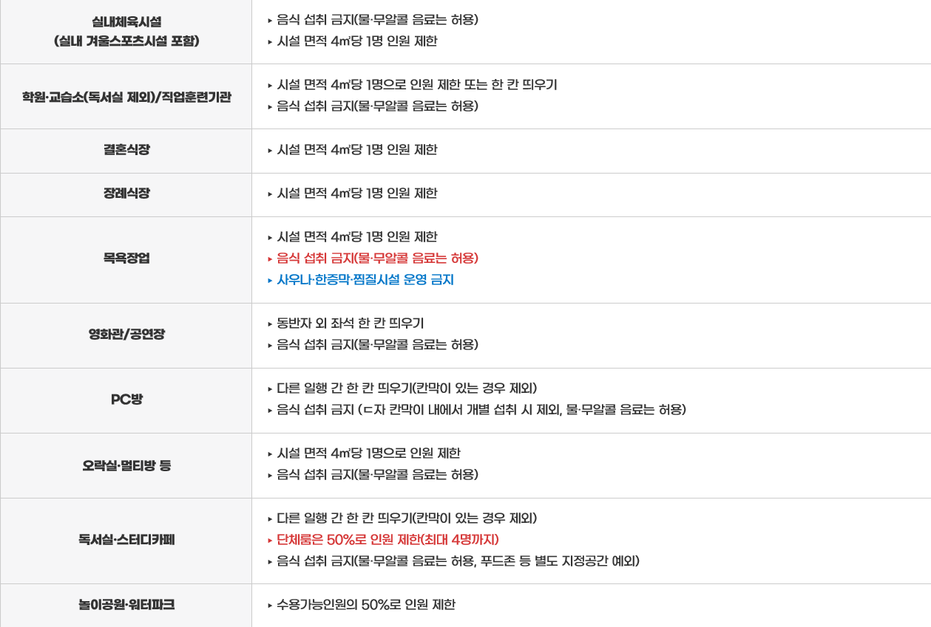
Task: Click red text 단체룸은 50%로 인원 제한
Action: [x=387, y=539]
